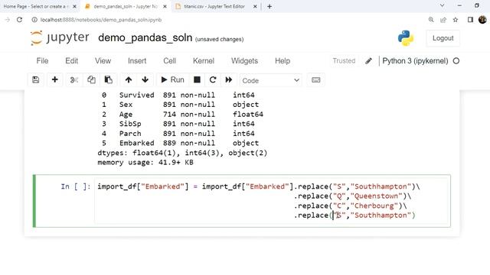Paste cells below icon
490x275 pixels.
(x=109, y=79)
